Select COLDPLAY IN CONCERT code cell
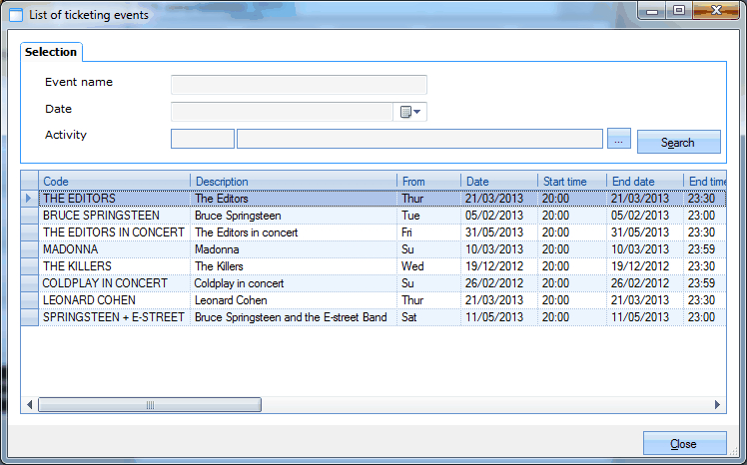The width and height of the screenshot is (747, 465). 114,283
